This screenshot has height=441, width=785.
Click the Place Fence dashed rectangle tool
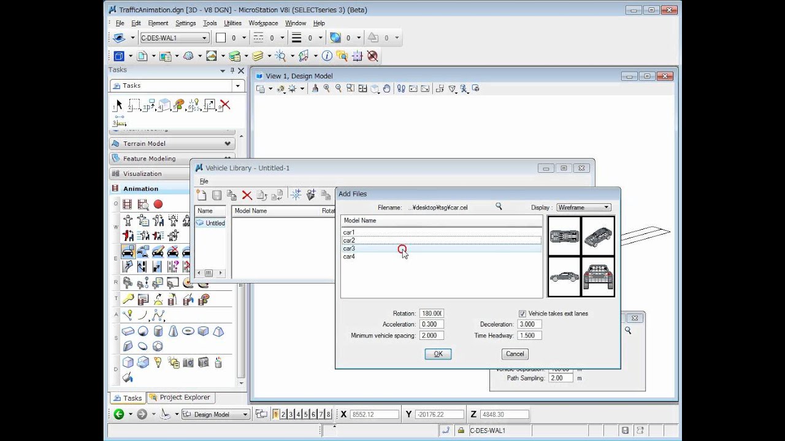[134, 105]
